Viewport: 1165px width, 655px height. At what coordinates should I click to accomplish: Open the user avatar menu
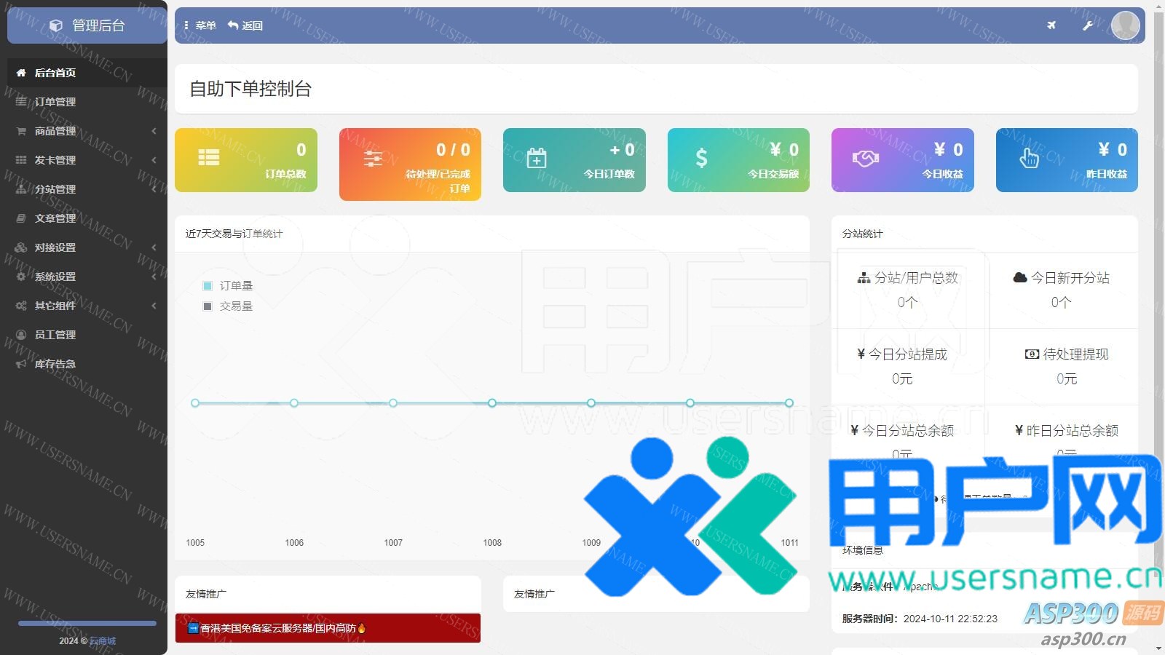[x=1125, y=25]
